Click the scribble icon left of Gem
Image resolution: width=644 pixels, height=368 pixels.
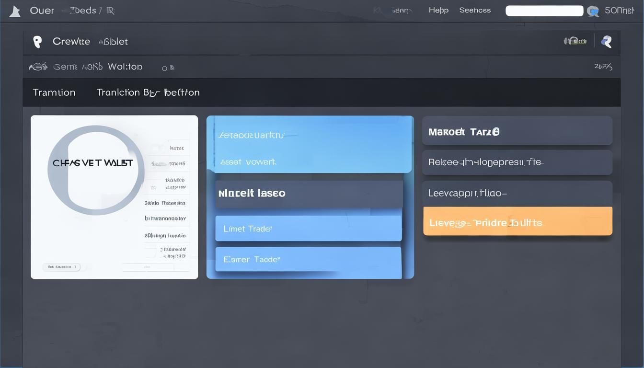(38, 67)
